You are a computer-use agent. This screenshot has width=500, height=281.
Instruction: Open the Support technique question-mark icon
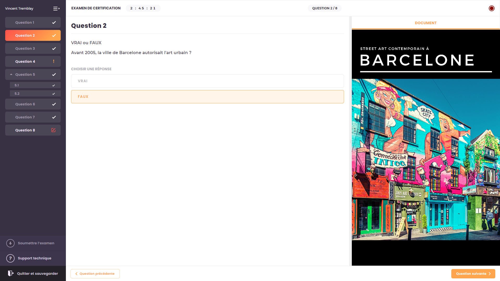[x=10, y=258]
